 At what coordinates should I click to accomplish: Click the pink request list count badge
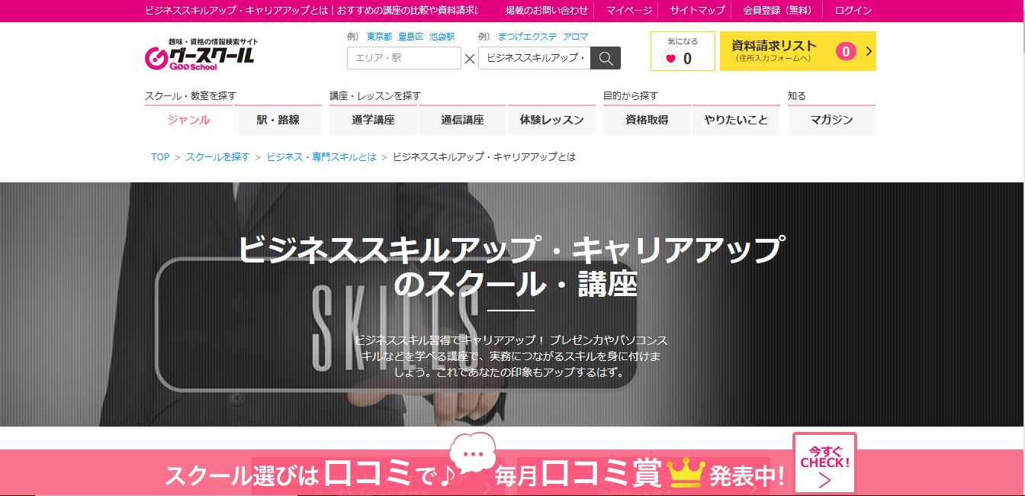pyautogui.click(x=845, y=51)
